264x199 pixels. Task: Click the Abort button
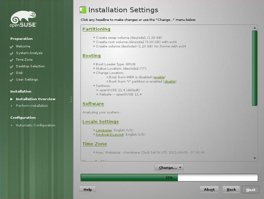tap(209, 190)
